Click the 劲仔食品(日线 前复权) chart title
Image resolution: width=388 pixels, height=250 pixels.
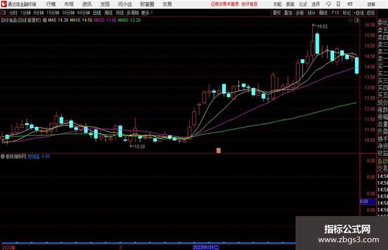point(21,20)
